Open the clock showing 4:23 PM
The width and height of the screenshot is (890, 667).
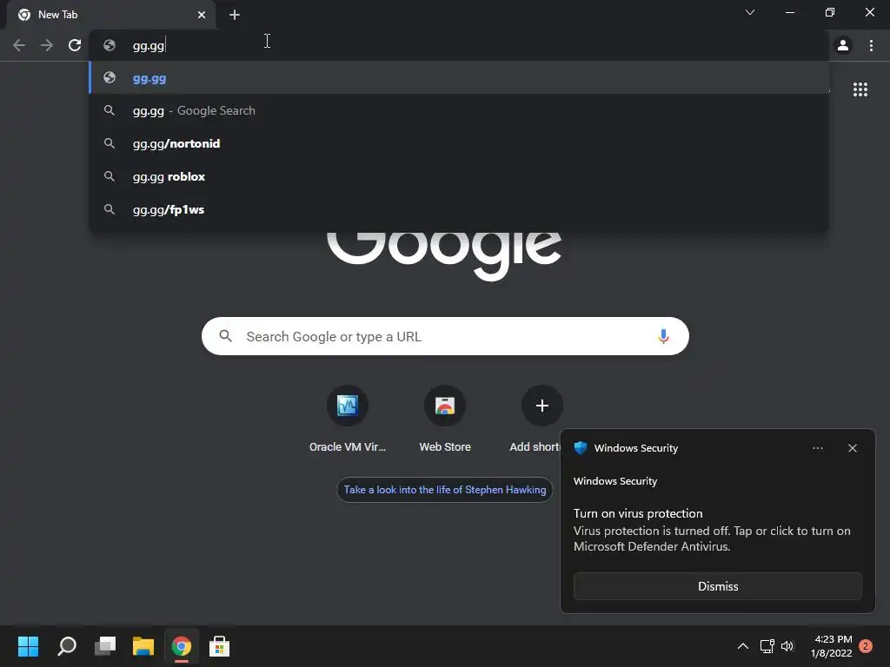click(832, 646)
